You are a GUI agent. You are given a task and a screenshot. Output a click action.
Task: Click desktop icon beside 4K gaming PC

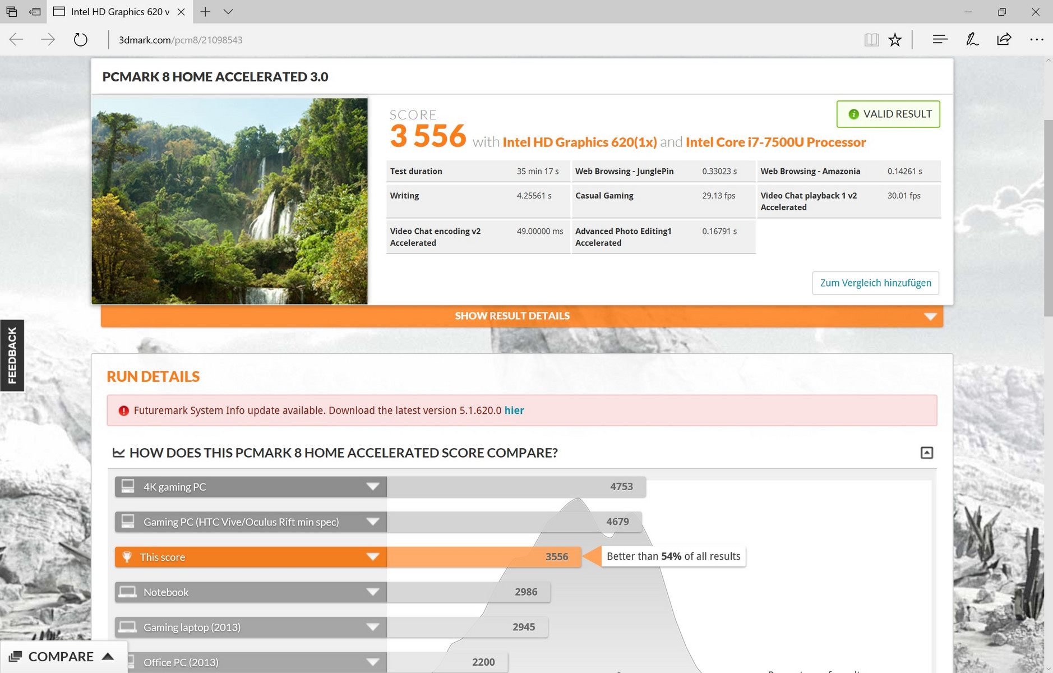[128, 486]
